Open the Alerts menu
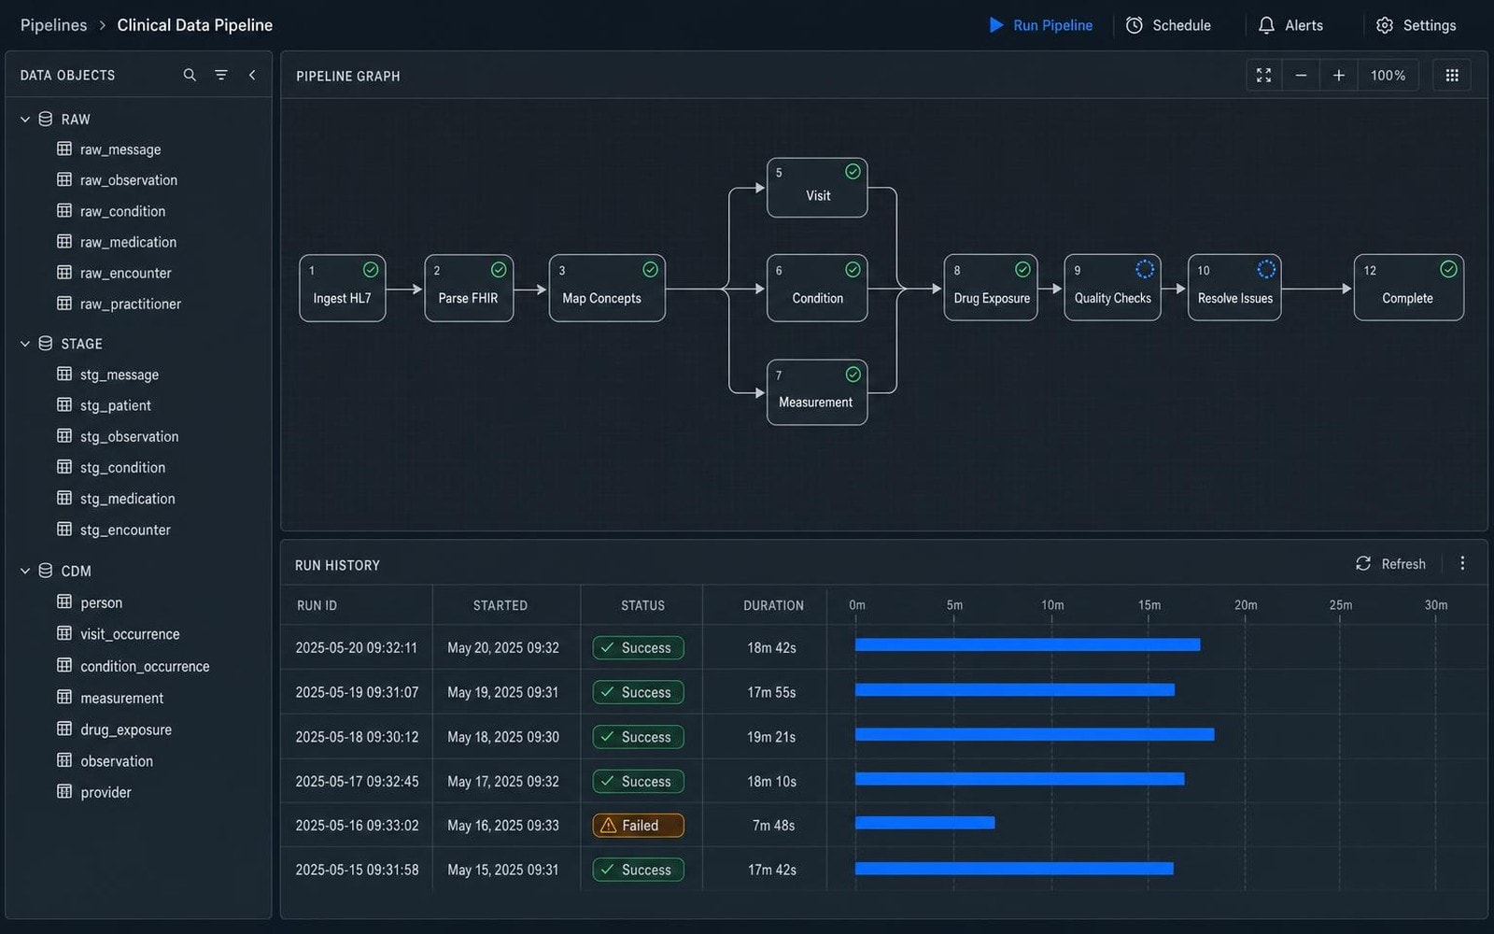Screen dimensions: 1494x934 point(1290,25)
